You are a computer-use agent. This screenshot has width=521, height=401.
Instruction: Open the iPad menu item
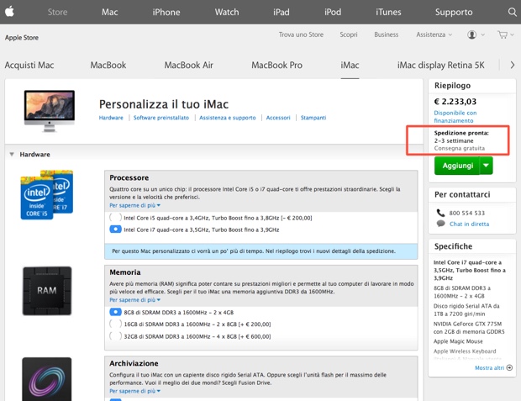pos(282,12)
